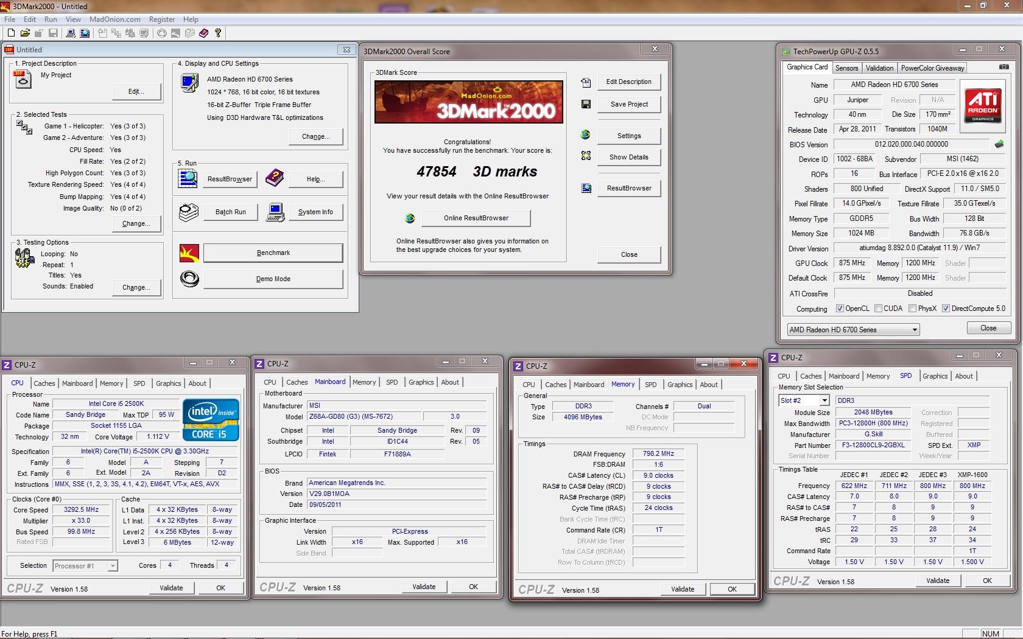The height and width of the screenshot is (639, 1023).
Task: Select Caches tab in first CPU-Z window
Action: coord(44,383)
